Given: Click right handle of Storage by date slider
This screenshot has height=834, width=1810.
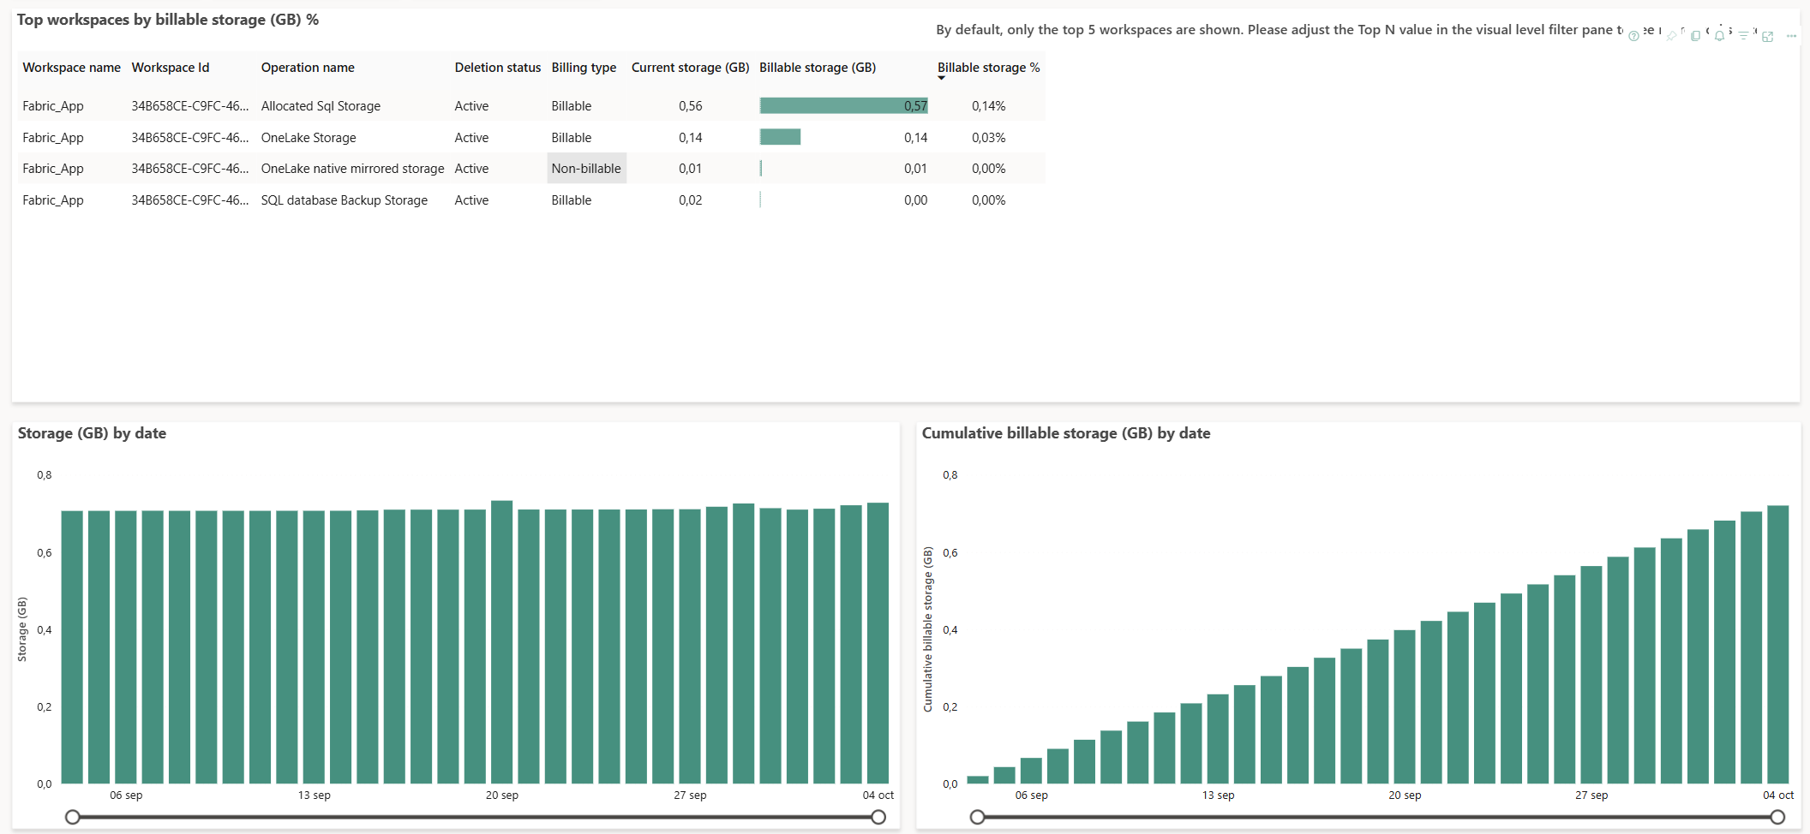Looking at the screenshot, I should point(878,817).
